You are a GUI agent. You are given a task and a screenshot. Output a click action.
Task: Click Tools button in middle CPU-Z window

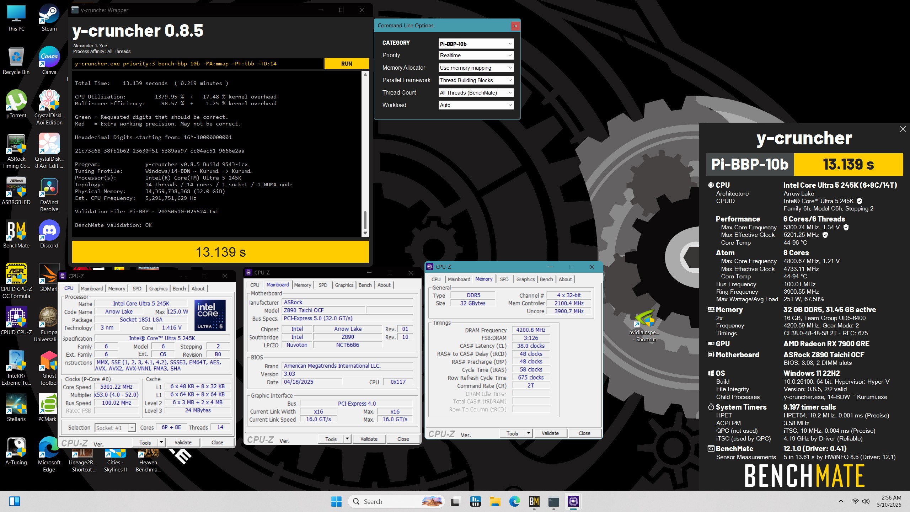pos(331,439)
